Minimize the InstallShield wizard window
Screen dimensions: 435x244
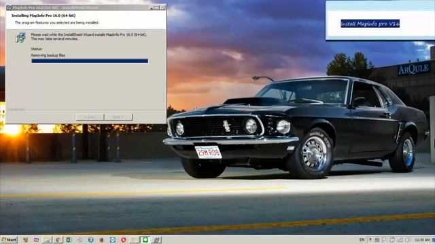point(151,7)
